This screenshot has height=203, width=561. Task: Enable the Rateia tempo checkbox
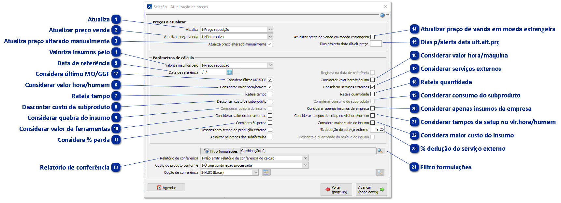coord(270,94)
